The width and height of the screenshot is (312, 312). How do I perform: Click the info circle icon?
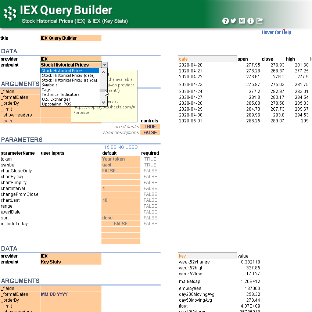point(250,21)
